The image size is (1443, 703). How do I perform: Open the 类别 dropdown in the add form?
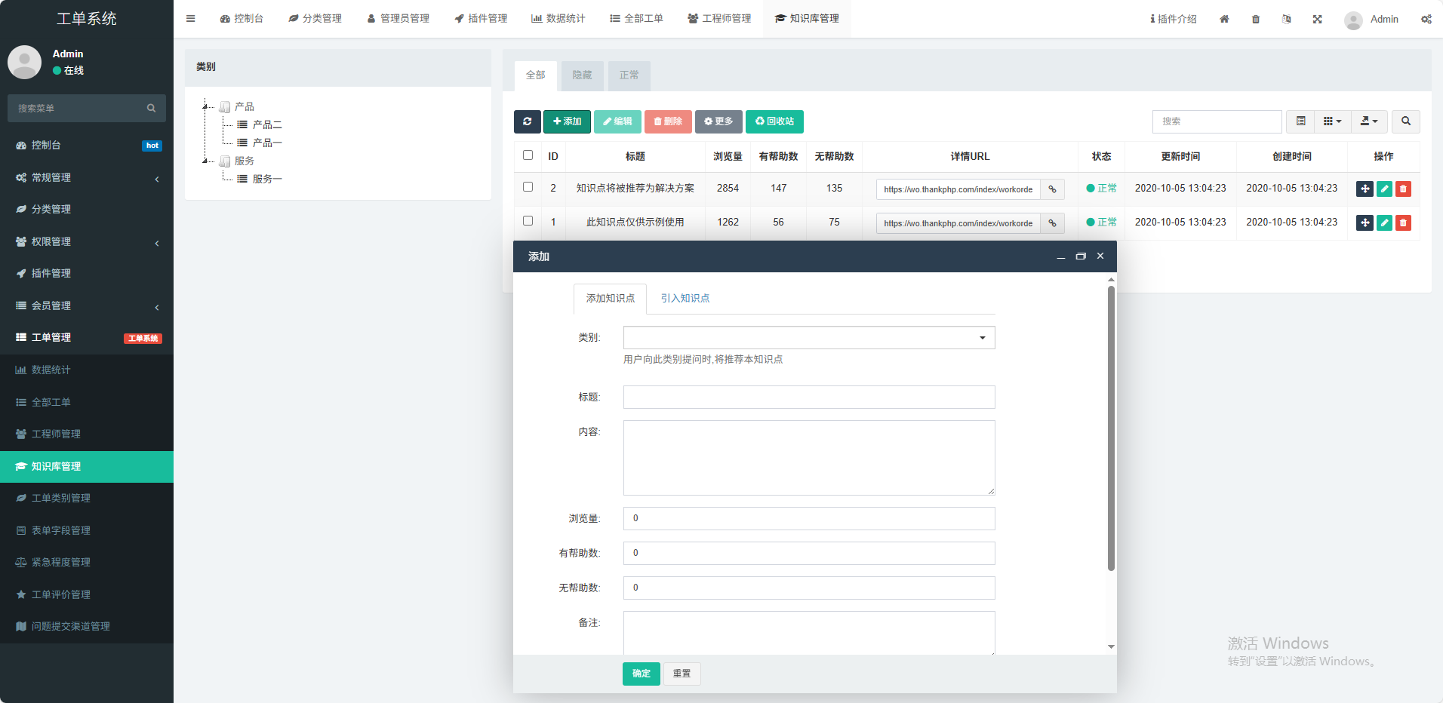(808, 337)
